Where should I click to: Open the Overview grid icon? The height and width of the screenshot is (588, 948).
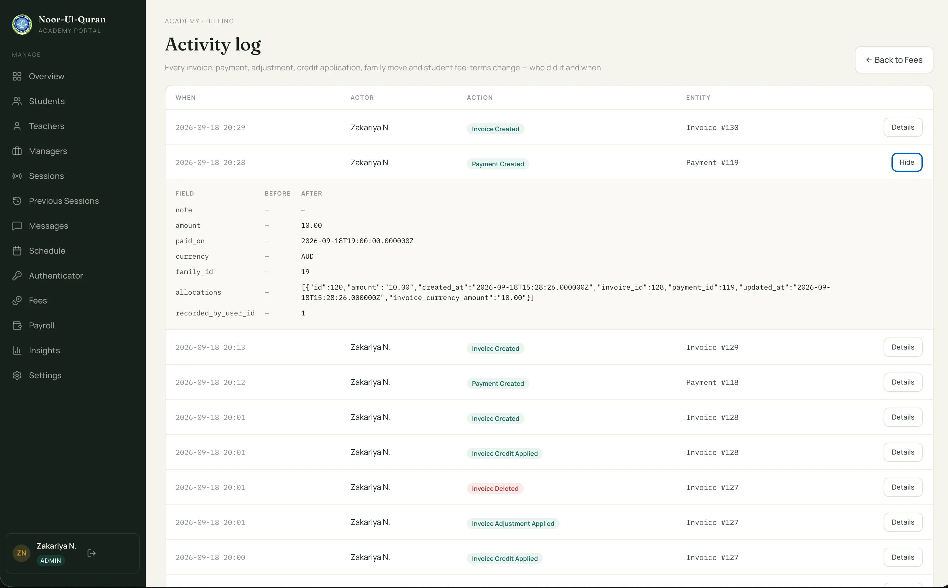(17, 76)
